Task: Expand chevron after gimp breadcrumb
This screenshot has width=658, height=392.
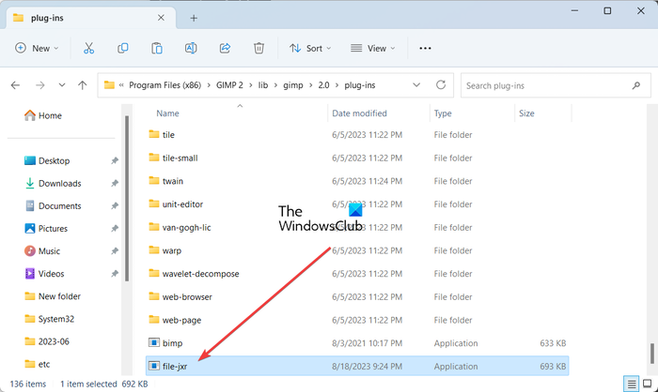Action: pos(311,85)
